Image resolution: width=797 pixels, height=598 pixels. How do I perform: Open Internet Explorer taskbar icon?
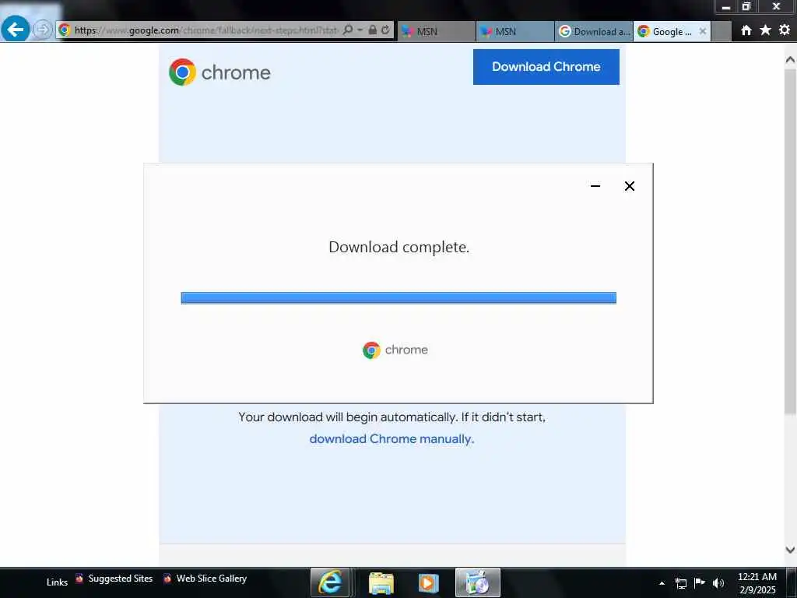click(330, 582)
